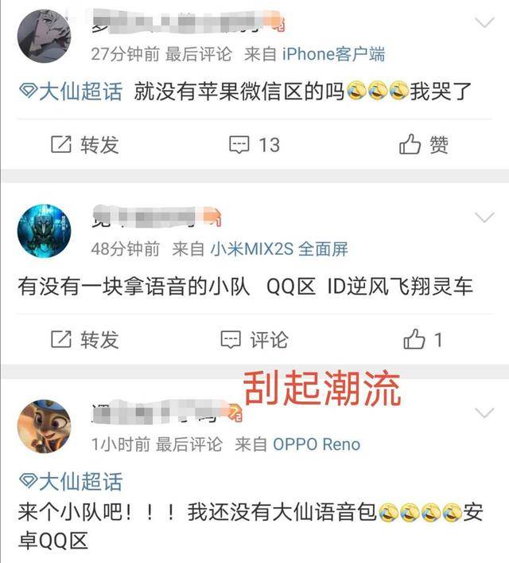509x563 pixels.
Task: Follow the OPPO Reno source link
Action: [x=317, y=444]
